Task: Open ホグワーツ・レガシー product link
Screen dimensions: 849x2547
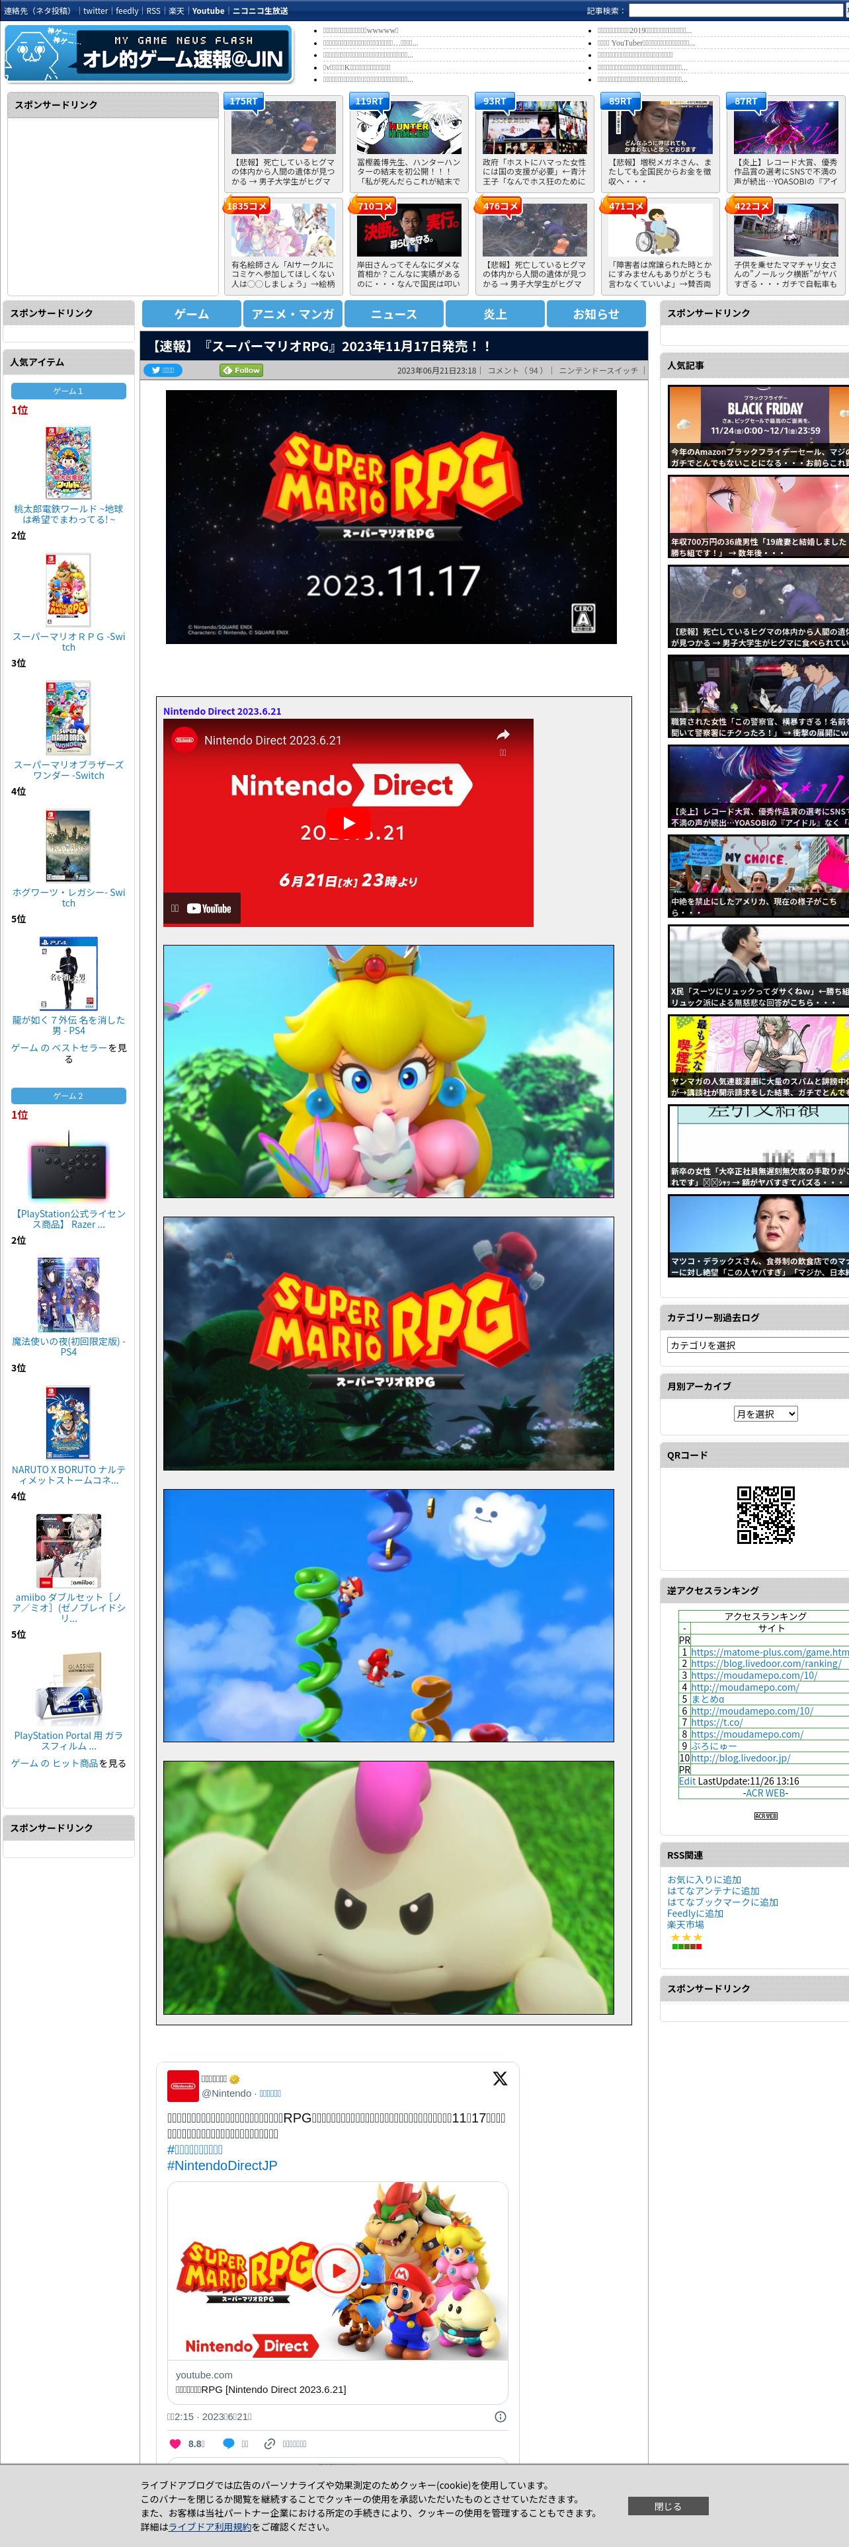Action: click(68, 897)
